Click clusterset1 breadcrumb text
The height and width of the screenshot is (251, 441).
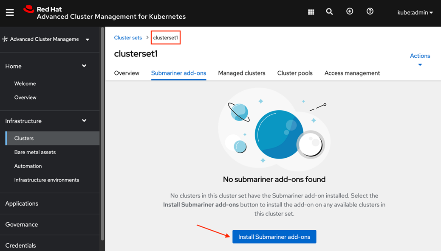pos(165,38)
